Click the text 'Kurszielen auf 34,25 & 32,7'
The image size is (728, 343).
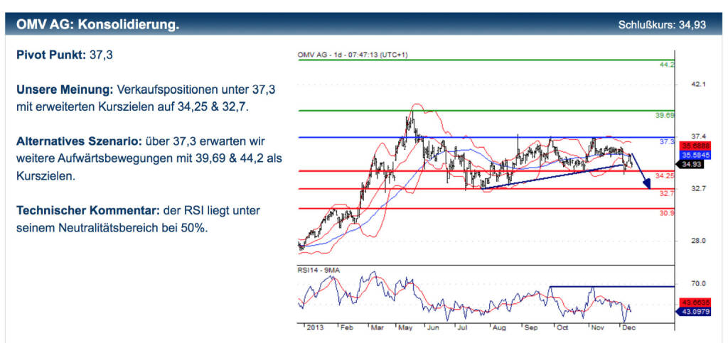[x=173, y=107]
